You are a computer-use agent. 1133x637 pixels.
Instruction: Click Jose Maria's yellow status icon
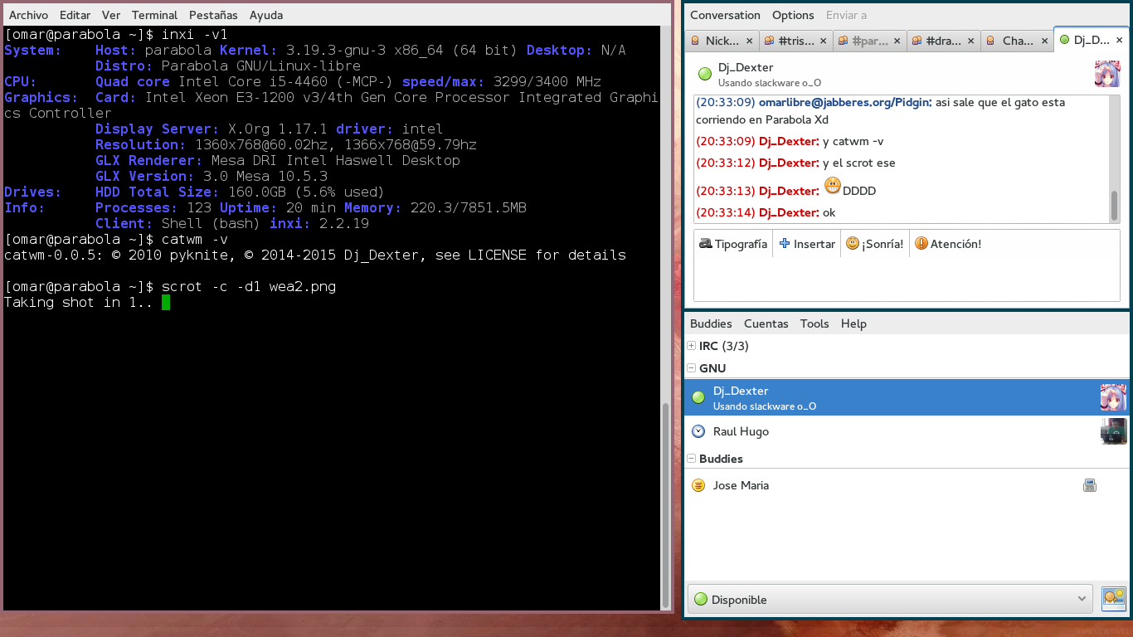[698, 485]
